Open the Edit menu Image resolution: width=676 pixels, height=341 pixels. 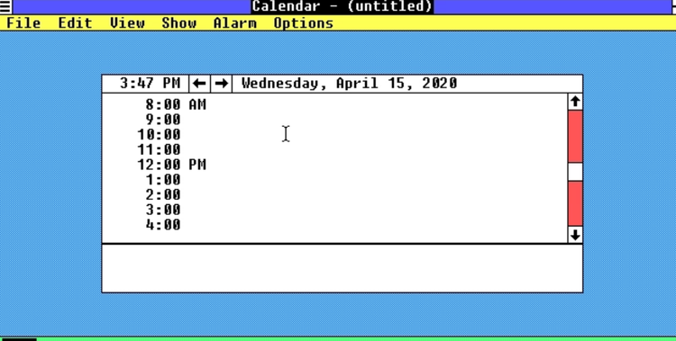tap(75, 22)
